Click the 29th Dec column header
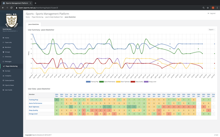220x137 pixels. point(57,95)
